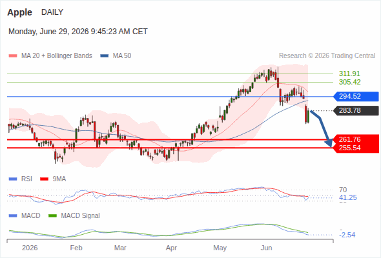Click the MACD value -2.54
This screenshot has width=381, height=258.
coord(347,235)
